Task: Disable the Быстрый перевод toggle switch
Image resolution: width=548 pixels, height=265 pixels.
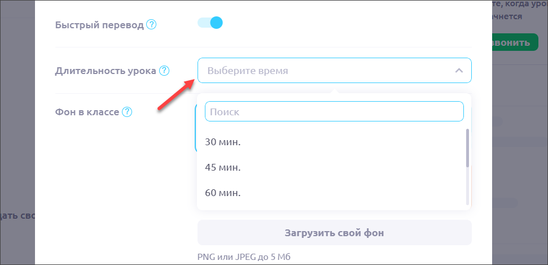Action: click(211, 23)
